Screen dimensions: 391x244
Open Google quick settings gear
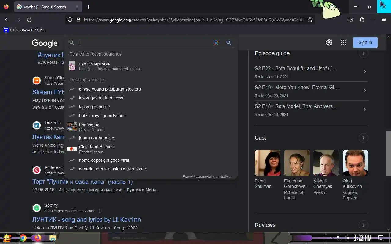[329, 42]
